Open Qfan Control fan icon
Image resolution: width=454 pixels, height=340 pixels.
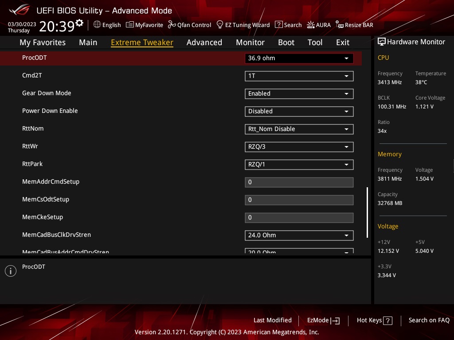click(172, 25)
